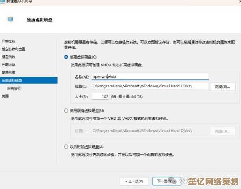Click the text GB (最大值: 64 TB)
This screenshot has width=241, height=189.
pos(127,96)
